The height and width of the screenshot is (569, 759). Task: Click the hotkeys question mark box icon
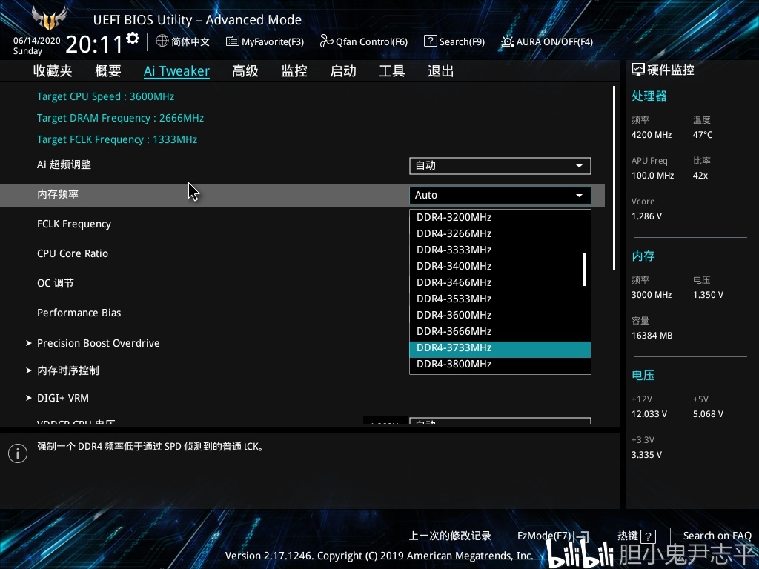648,536
